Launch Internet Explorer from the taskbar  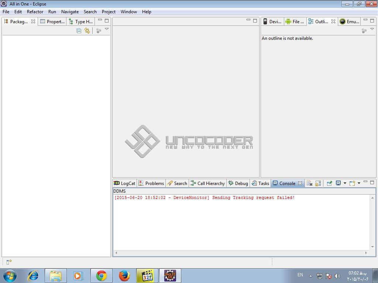33,276
